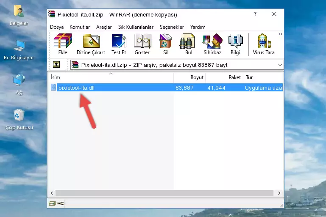This screenshot has height=217, width=326.
Task: Click the drive status bar icon
Action: 52,203
